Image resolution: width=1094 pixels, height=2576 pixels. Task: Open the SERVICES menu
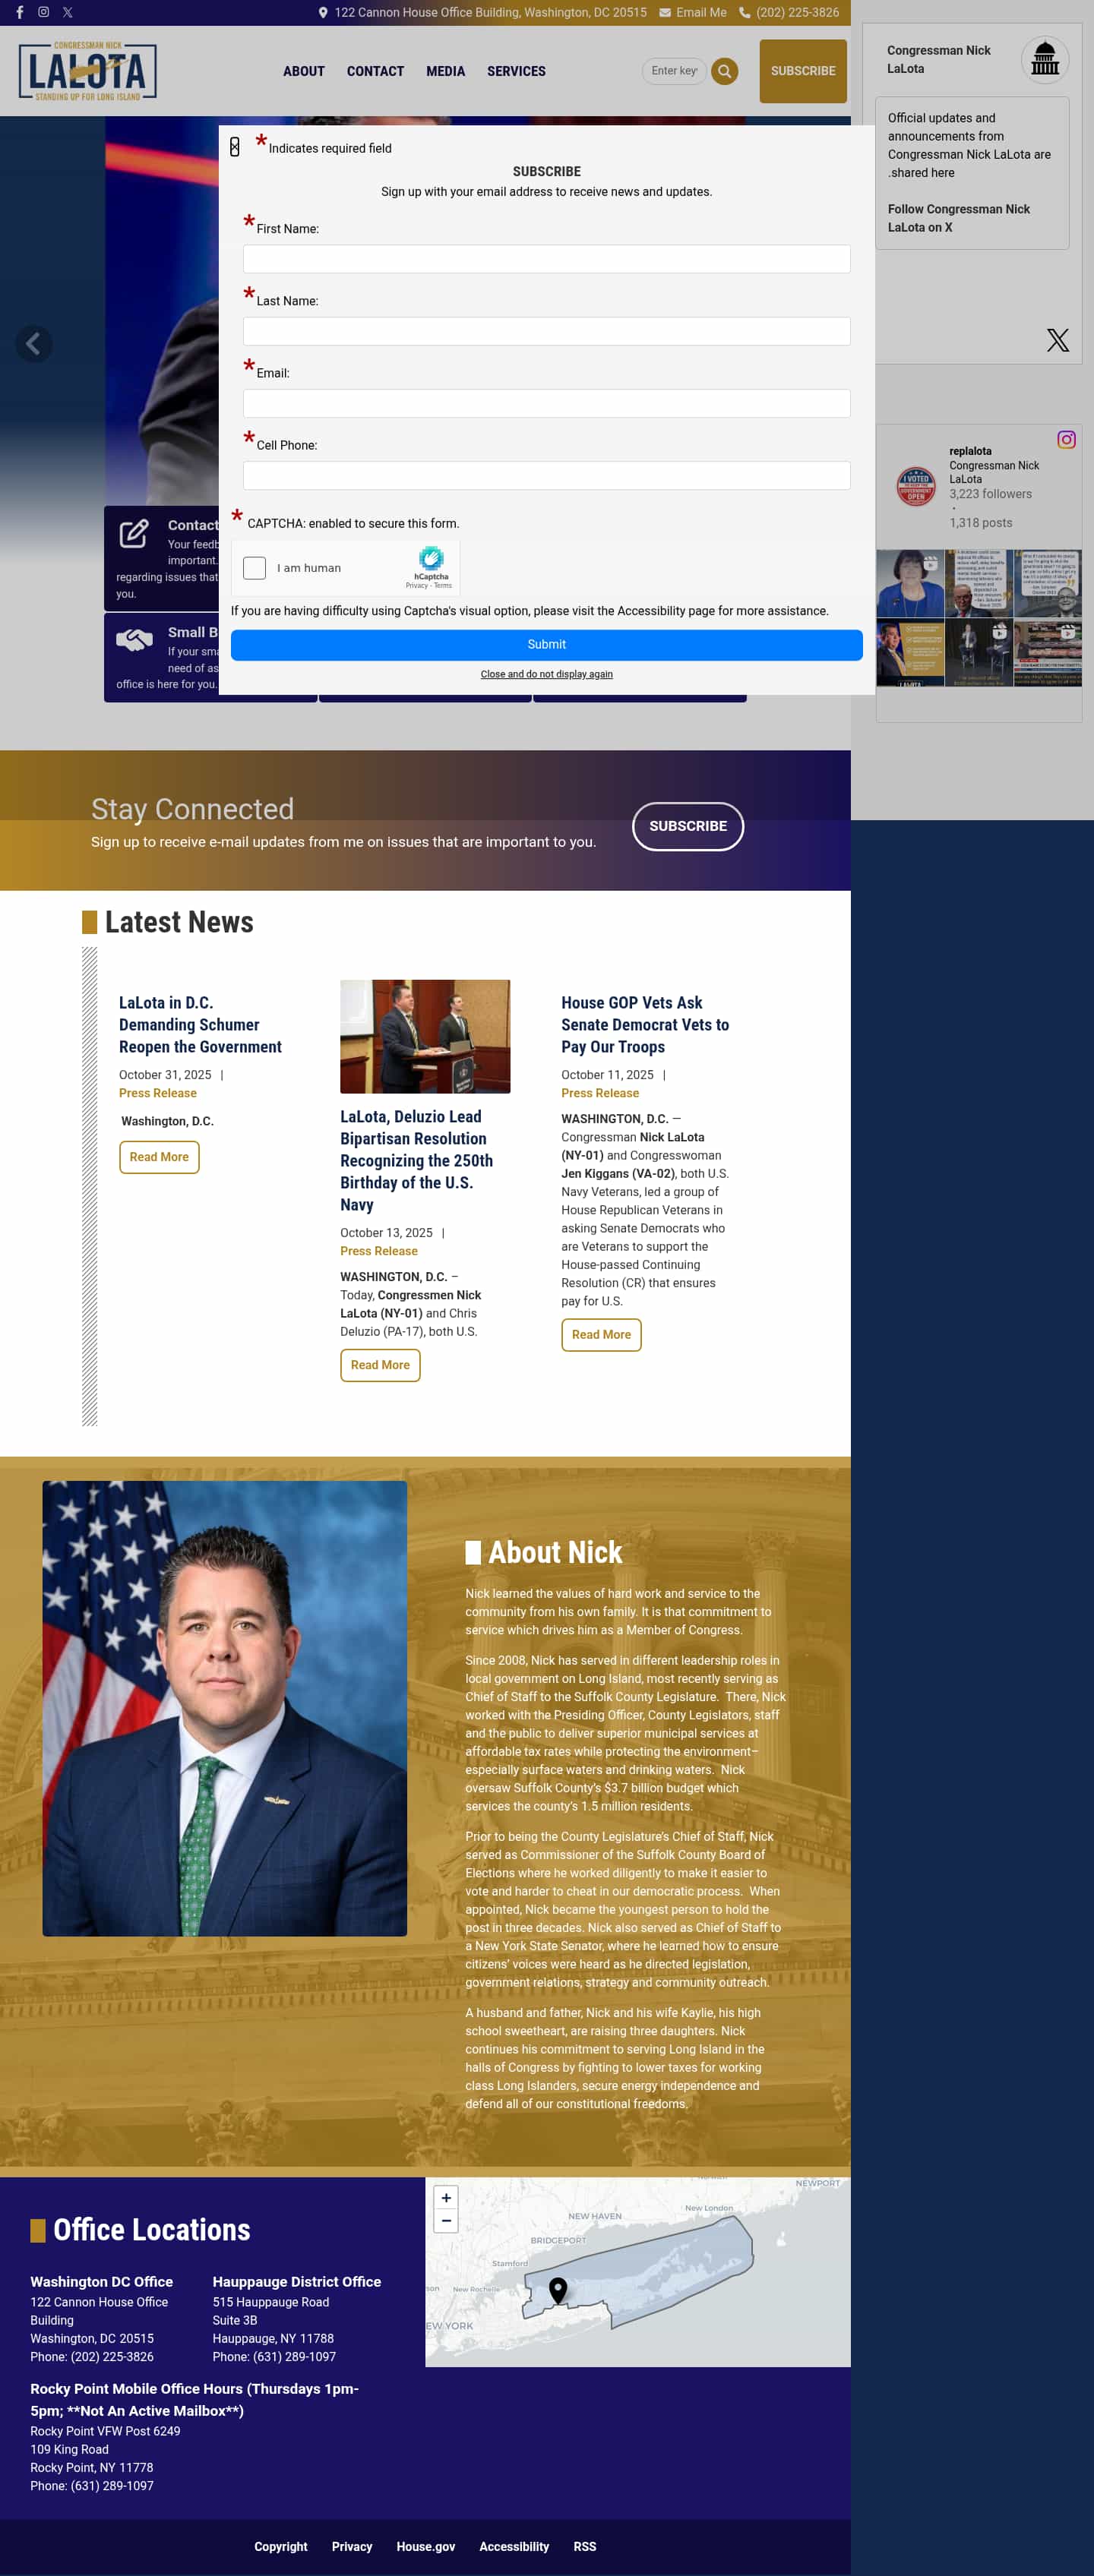516,71
